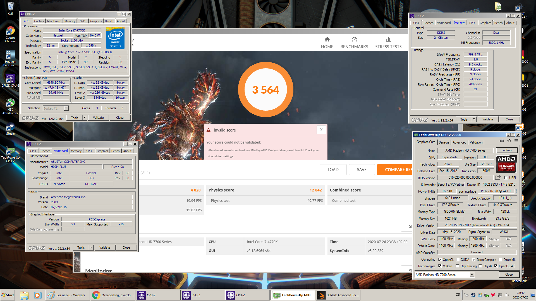
Task: Click the media player taskbar icon
Action: tap(38, 295)
